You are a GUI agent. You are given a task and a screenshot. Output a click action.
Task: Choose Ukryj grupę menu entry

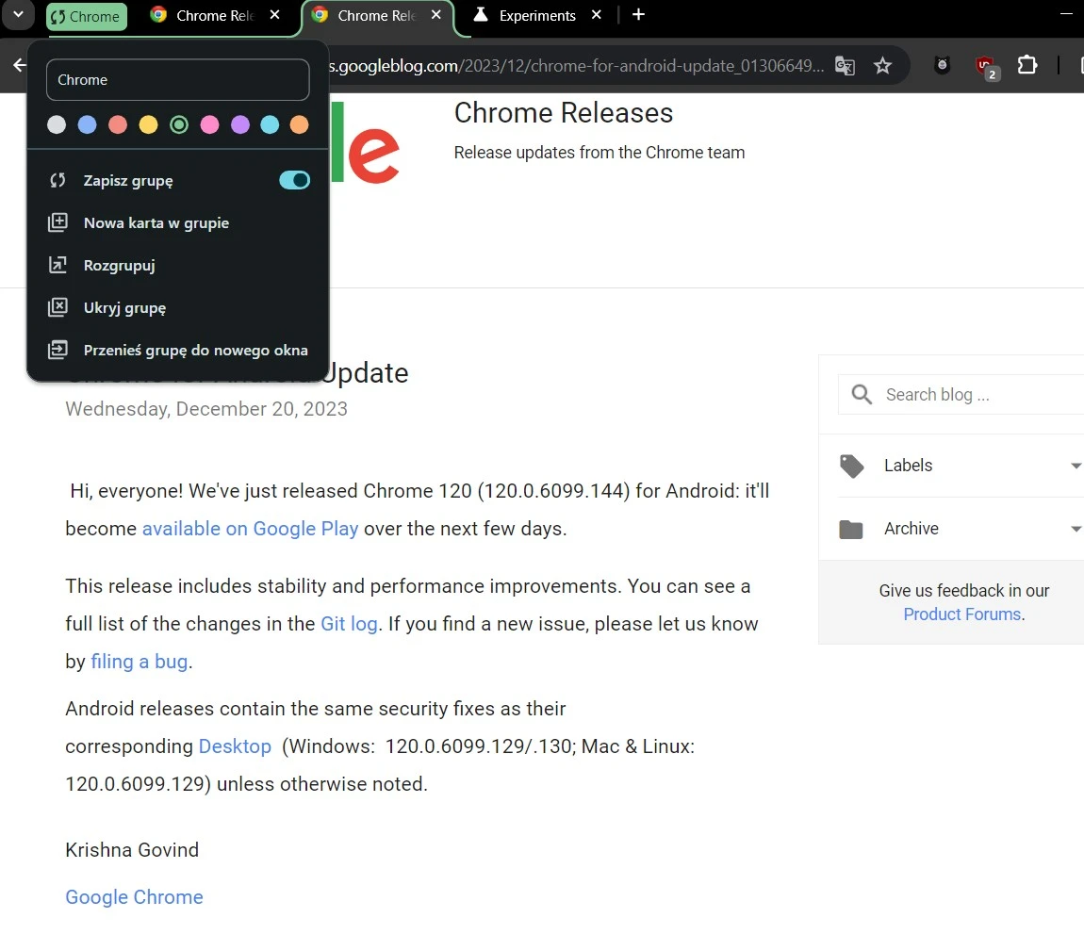pos(177,307)
